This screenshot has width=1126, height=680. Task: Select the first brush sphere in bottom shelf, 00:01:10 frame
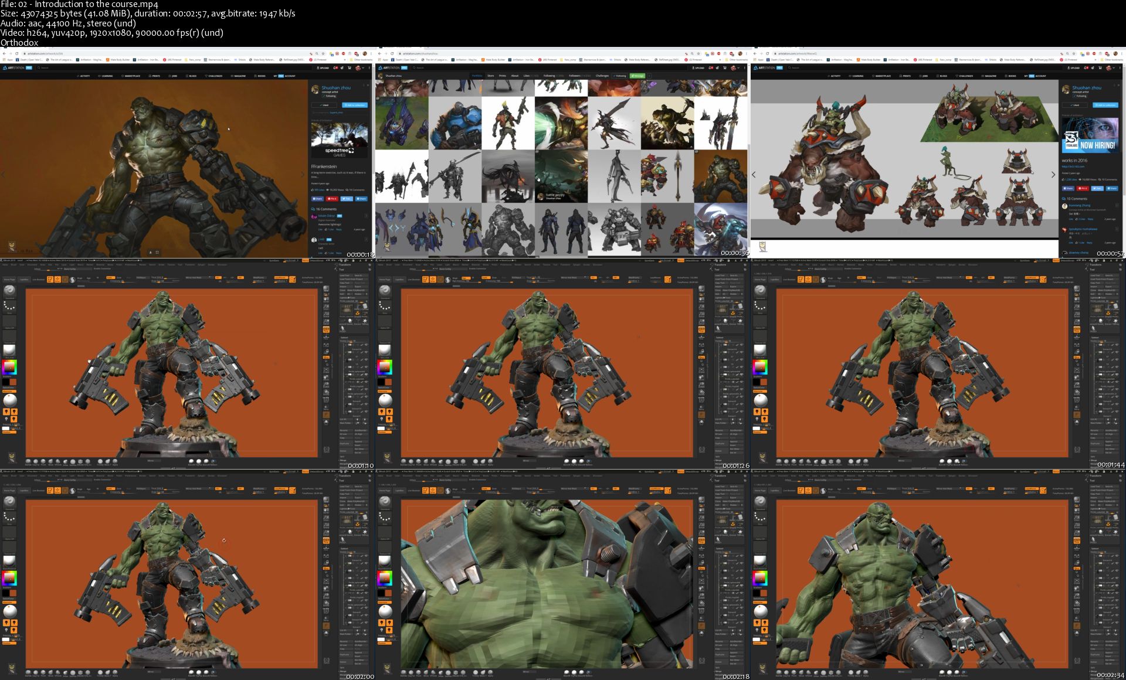[x=29, y=461]
